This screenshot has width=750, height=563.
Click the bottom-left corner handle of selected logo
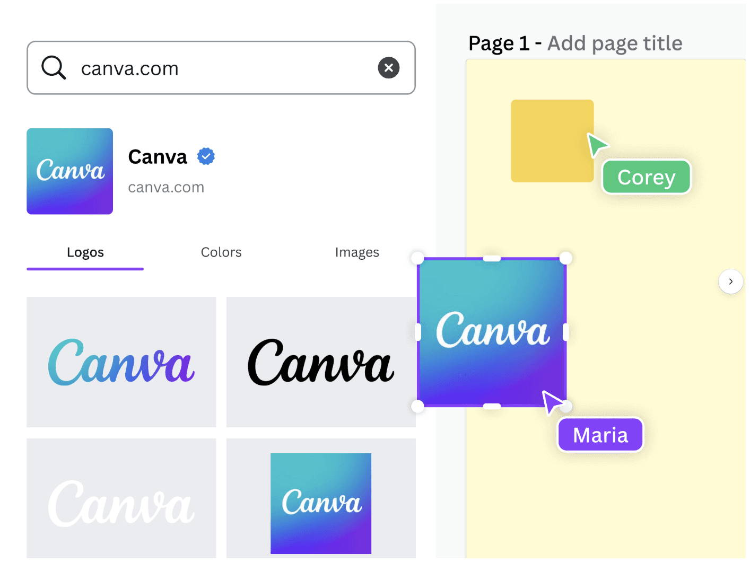click(x=418, y=407)
